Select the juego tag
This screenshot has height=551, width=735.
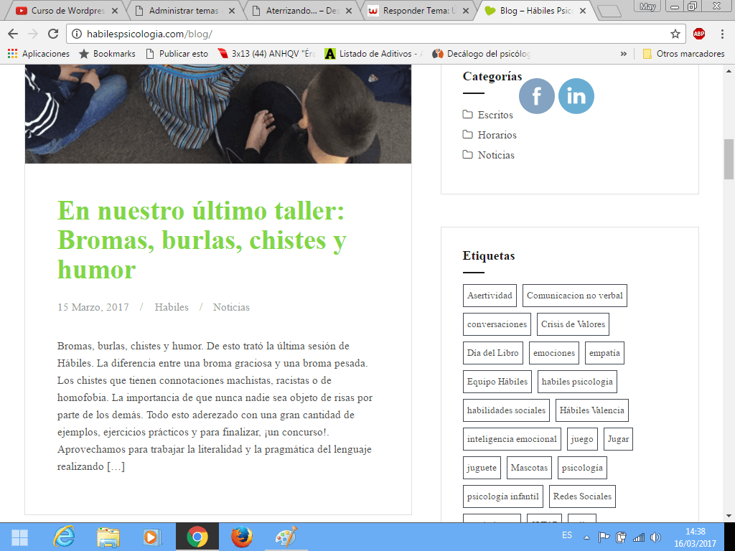coord(582,439)
